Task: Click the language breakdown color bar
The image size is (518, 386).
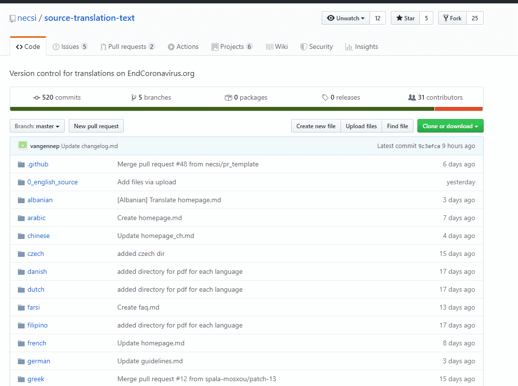Action: pyautogui.click(x=247, y=109)
